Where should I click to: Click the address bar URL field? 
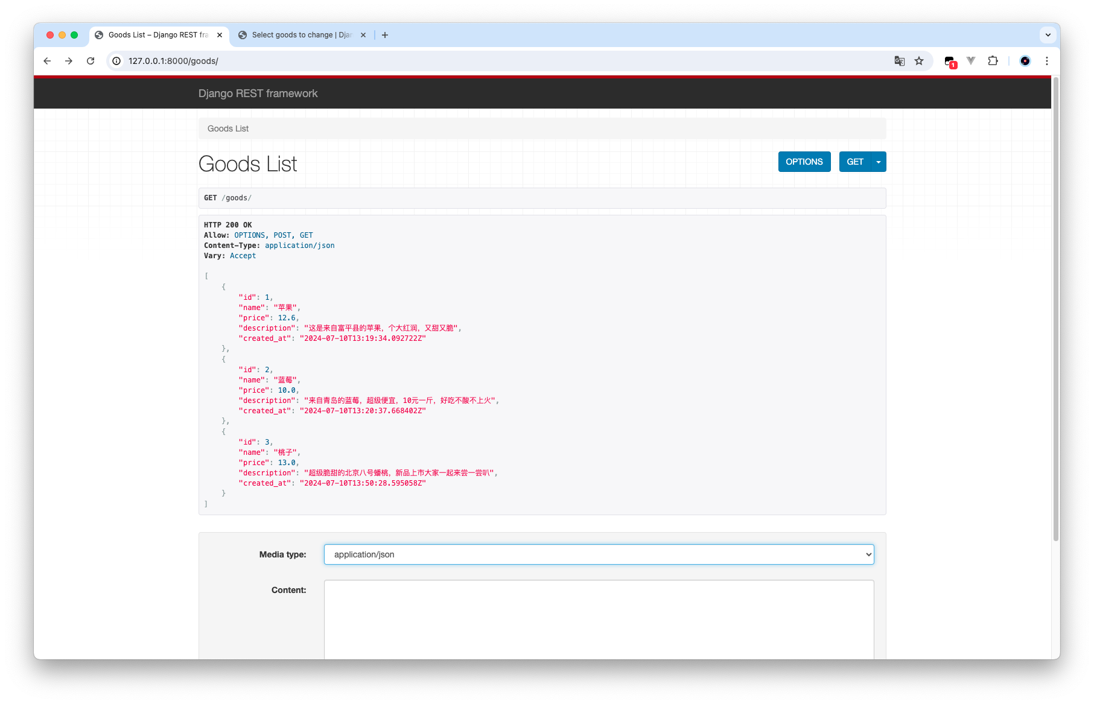tap(507, 61)
